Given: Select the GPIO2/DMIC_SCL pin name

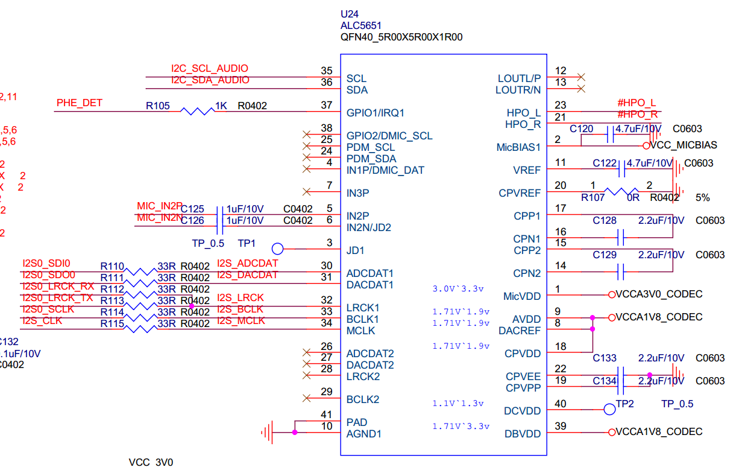Looking at the screenshot, I should pos(389,136).
